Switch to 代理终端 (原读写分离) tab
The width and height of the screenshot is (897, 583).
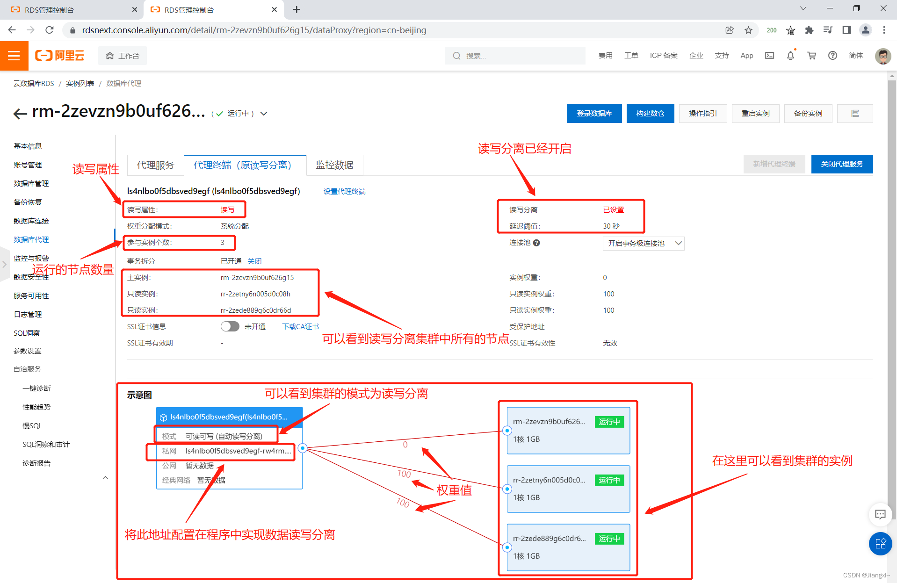pyautogui.click(x=245, y=165)
